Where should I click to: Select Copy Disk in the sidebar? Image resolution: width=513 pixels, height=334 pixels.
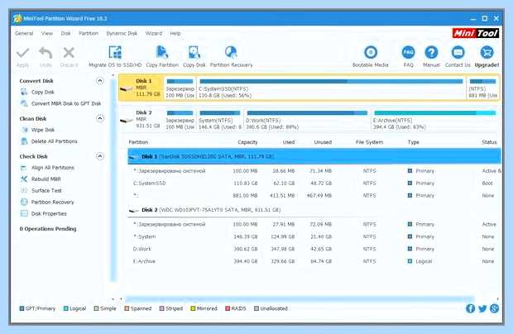pyautogui.click(x=42, y=92)
